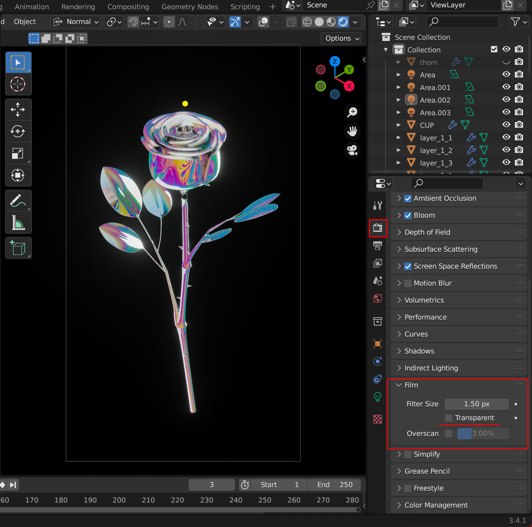Open the World properties tab icon
Viewport: 532px width, 527px height.
coord(377,299)
